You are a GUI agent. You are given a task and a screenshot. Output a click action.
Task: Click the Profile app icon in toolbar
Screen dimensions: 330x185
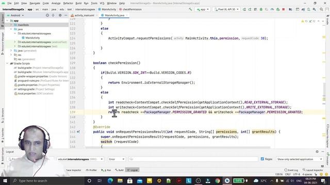[x=272, y=9]
